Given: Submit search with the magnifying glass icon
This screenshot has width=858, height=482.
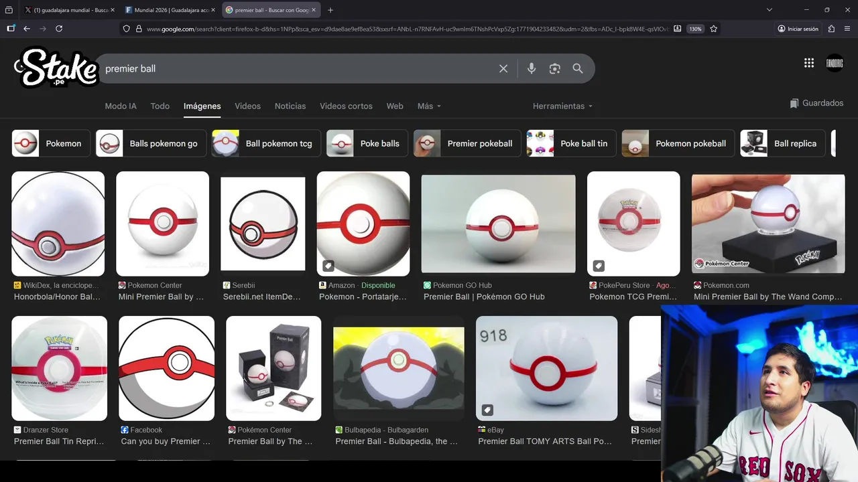Looking at the screenshot, I should click(578, 68).
